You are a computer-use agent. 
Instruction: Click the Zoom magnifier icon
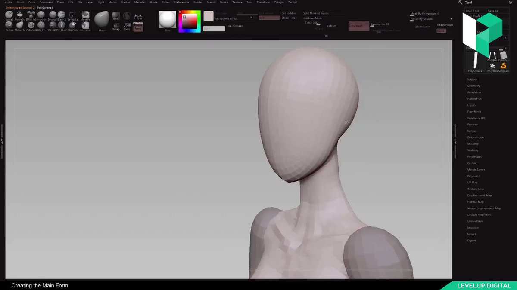tap(127, 26)
